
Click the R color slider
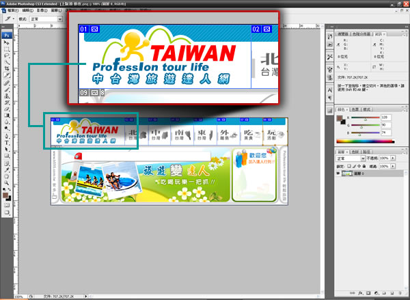[x=365, y=118]
